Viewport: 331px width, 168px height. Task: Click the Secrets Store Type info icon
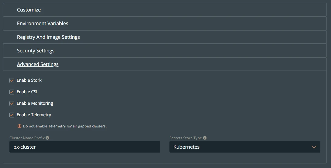[x=205, y=138]
